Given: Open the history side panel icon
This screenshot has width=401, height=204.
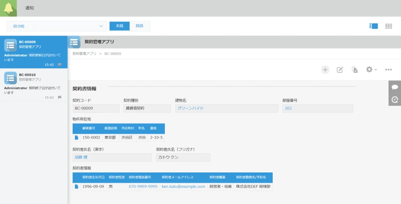Looking at the screenshot, I should pyautogui.click(x=395, y=100).
